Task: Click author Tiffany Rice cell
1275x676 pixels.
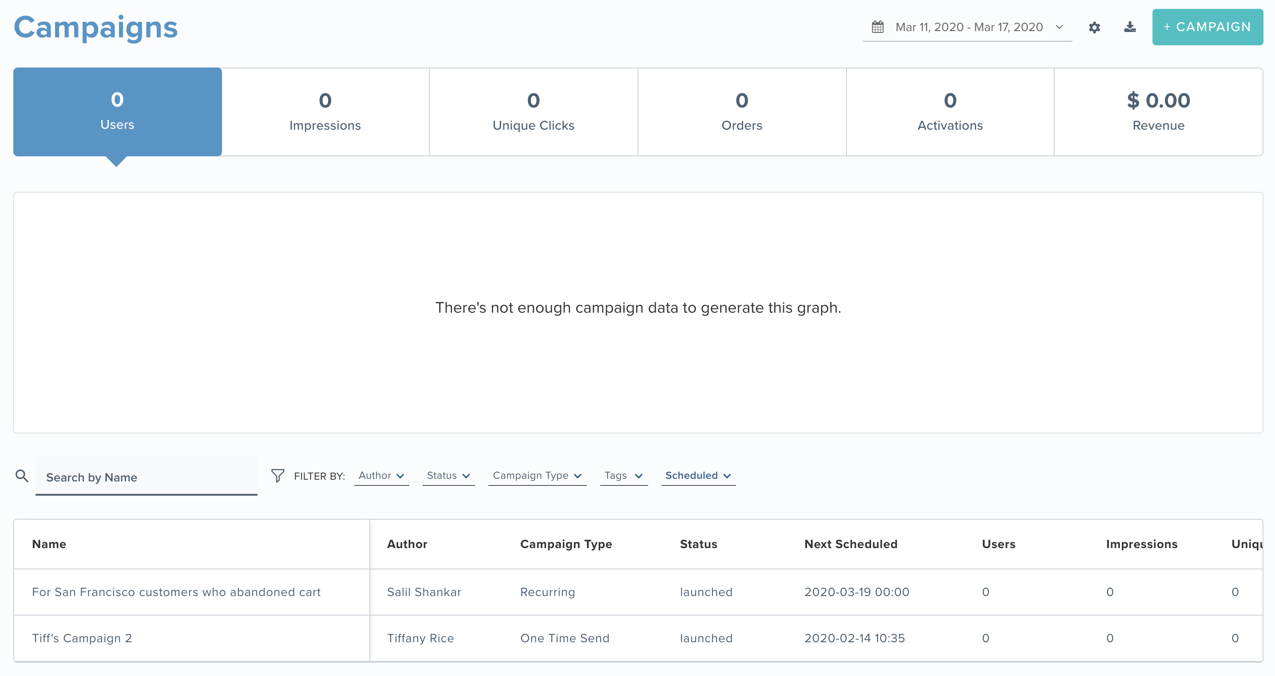Action: (x=421, y=638)
